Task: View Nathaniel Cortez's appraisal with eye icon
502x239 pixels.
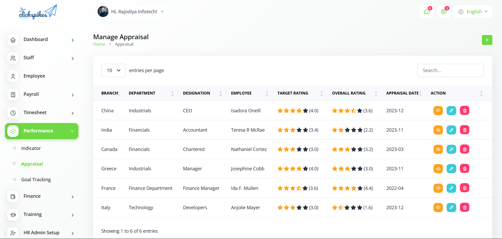Action: pos(438,149)
